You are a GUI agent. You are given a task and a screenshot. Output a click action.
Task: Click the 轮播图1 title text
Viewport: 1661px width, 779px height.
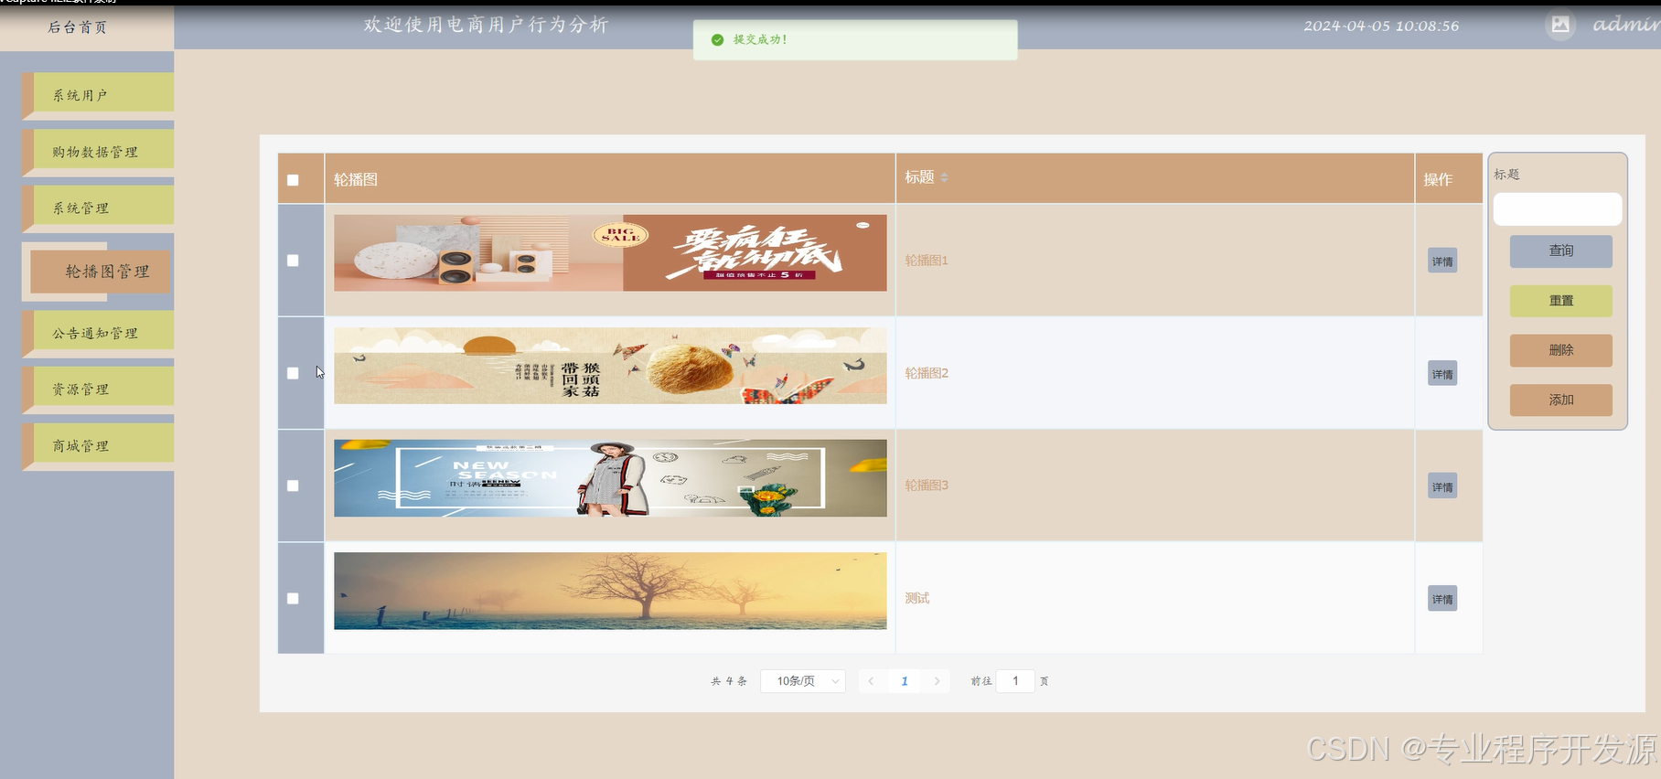[927, 261]
